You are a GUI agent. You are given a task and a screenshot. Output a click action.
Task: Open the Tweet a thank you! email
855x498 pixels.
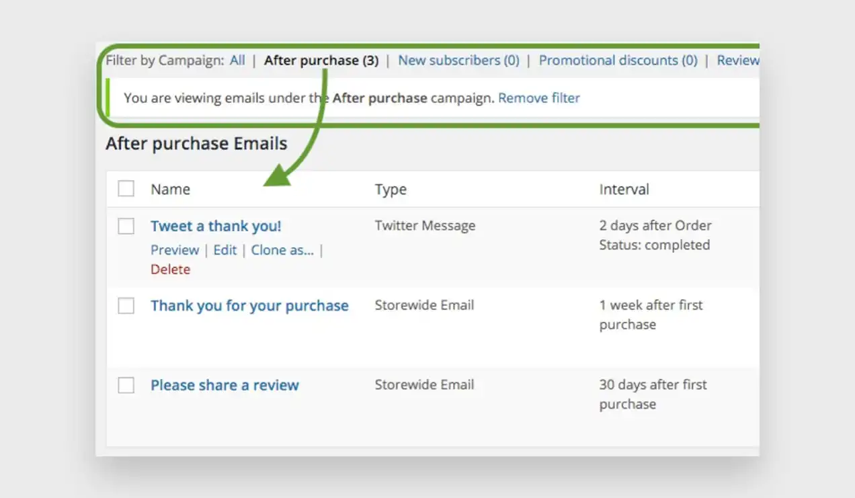coord(216,226)
